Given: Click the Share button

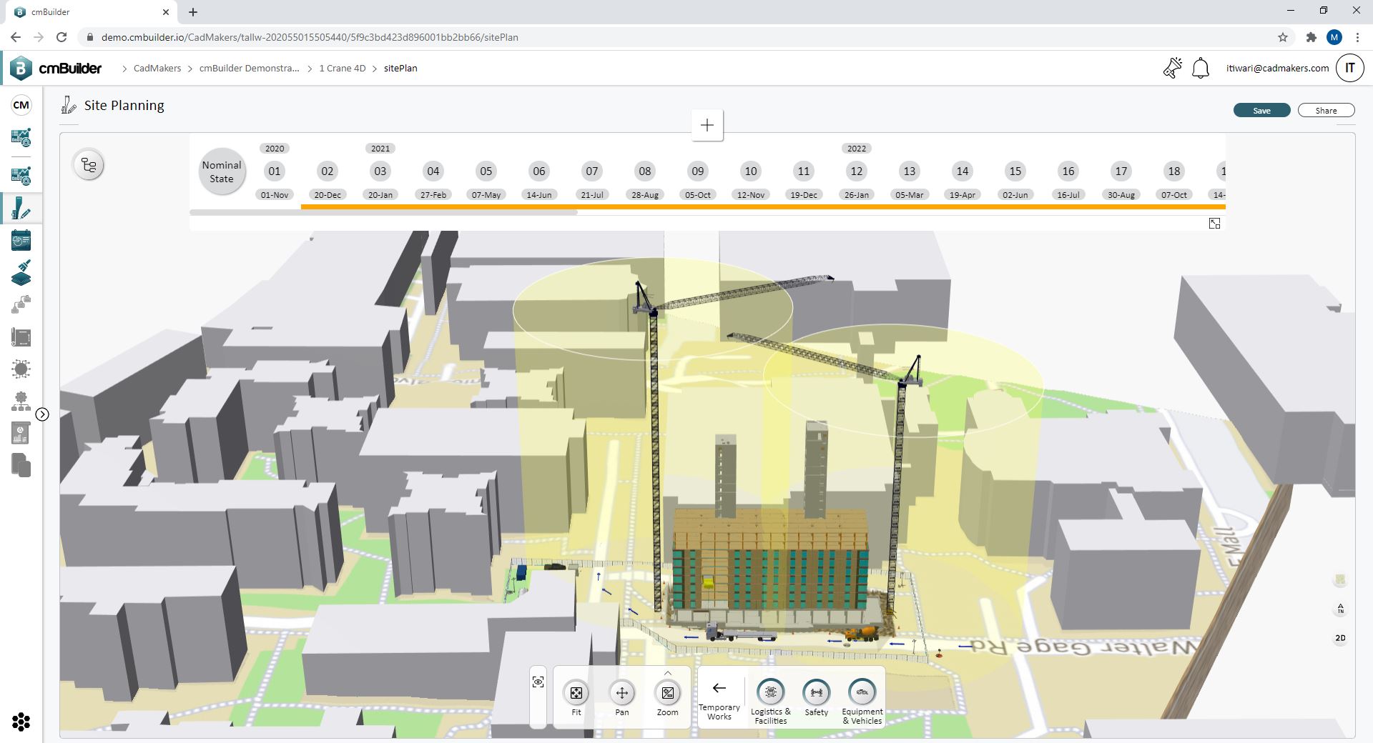Looking at the screenshot, I should pyautogui.click(x=1327, y=110).
